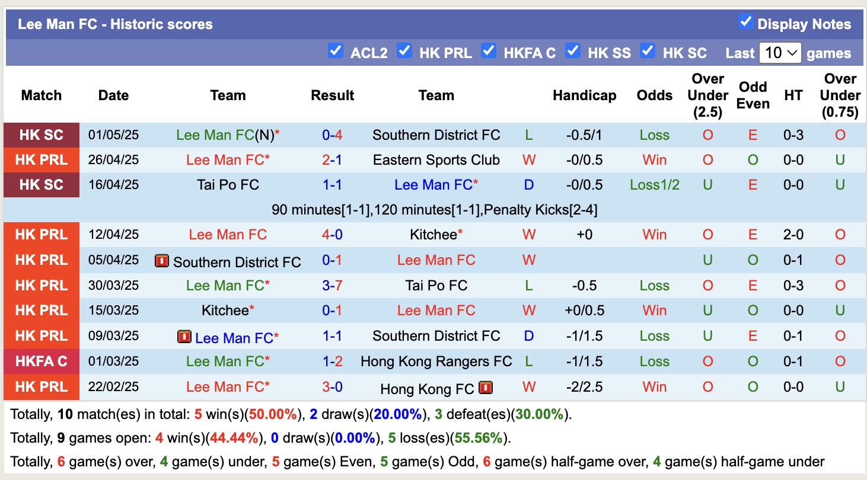This screenshot has width=867, height=480.
Task: Toggle the Display Notes checkbox off
Action: [x=745, y=23]
